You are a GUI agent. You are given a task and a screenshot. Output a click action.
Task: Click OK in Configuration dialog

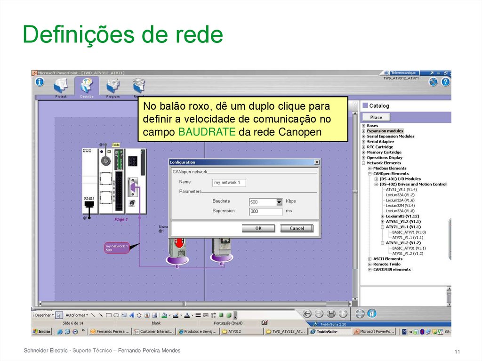coord(258,228)
